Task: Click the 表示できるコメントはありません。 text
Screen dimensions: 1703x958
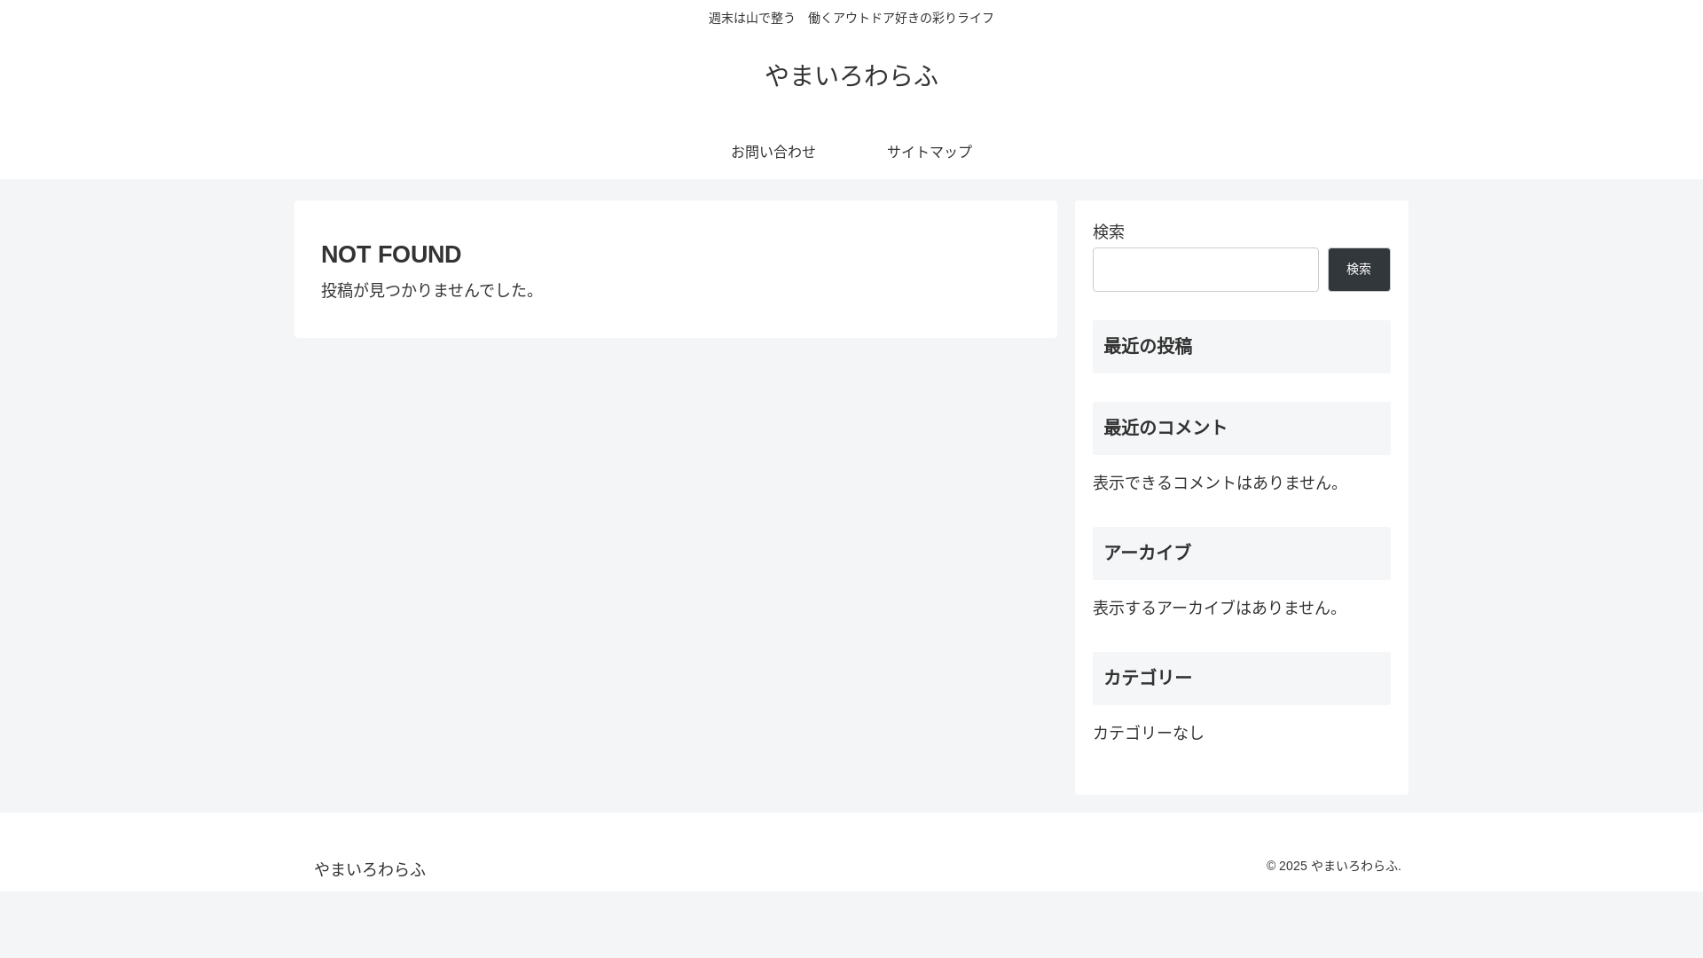Action: (x=1220, y=483)
